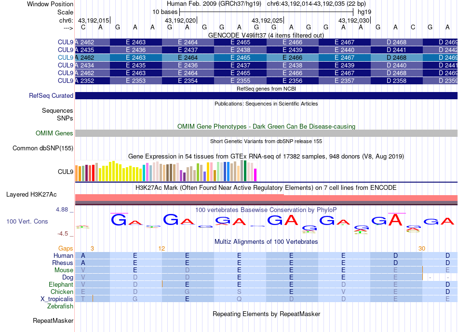This screenshot has width=458, height=332.
Task: Open Common dbSNP(155) track settings label
Action: [43, 148]
